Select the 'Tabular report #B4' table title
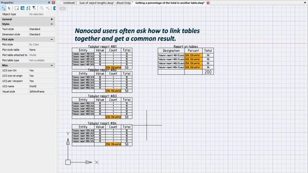The height and width of the screenshot is (173, 308). coord(102,123)
